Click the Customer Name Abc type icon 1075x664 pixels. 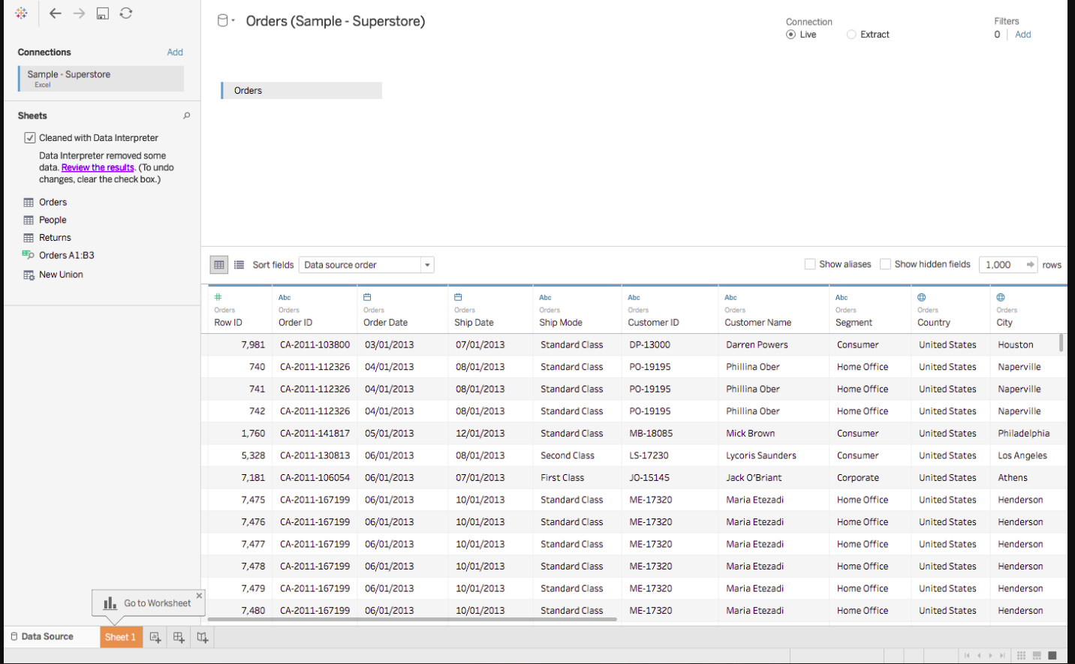[x=730, y=298]
